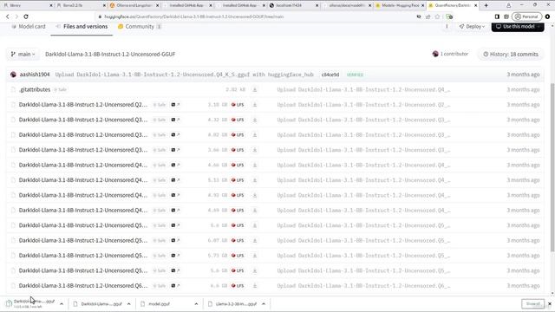Image resolution: width=555 pixels, height=312 pixels.
Task: Select the Files and versions tab
Action: click(82, 27)
